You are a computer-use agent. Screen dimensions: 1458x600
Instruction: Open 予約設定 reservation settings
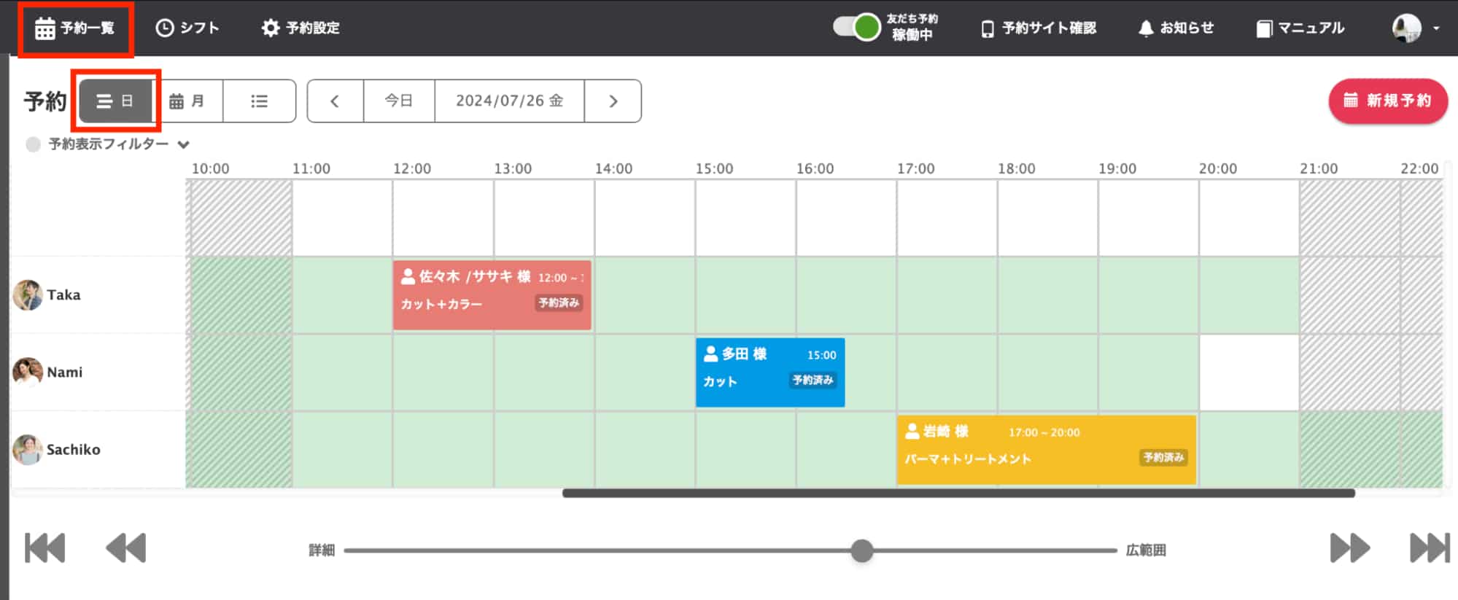pyautogui.click(x=300, y=28)
